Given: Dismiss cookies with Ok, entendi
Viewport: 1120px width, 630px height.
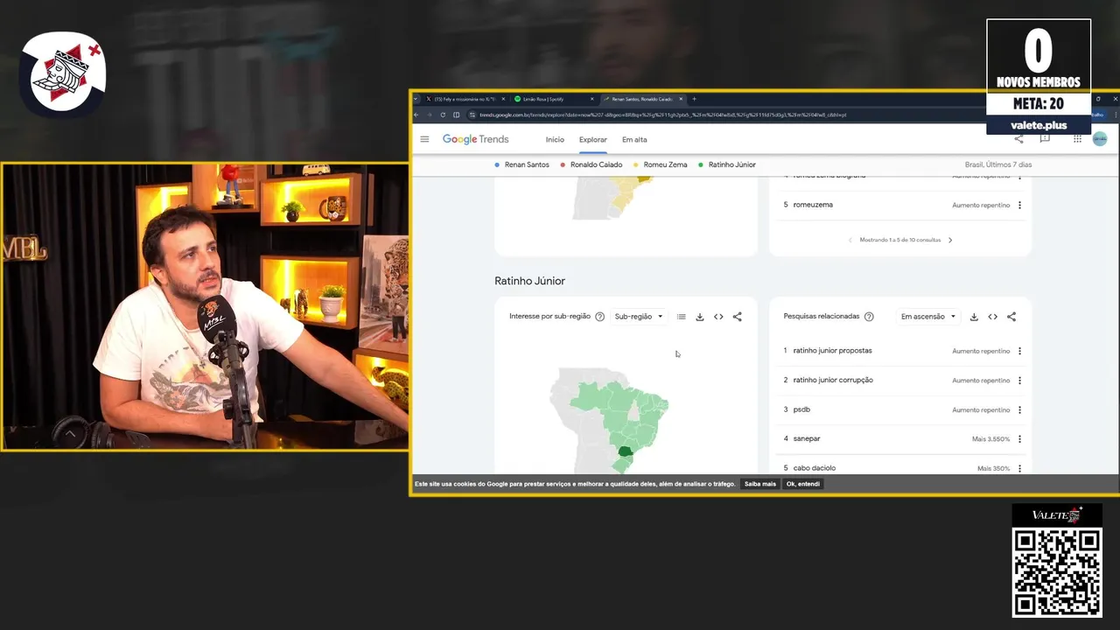Looking at the screenshot, I should pos(803,484).
